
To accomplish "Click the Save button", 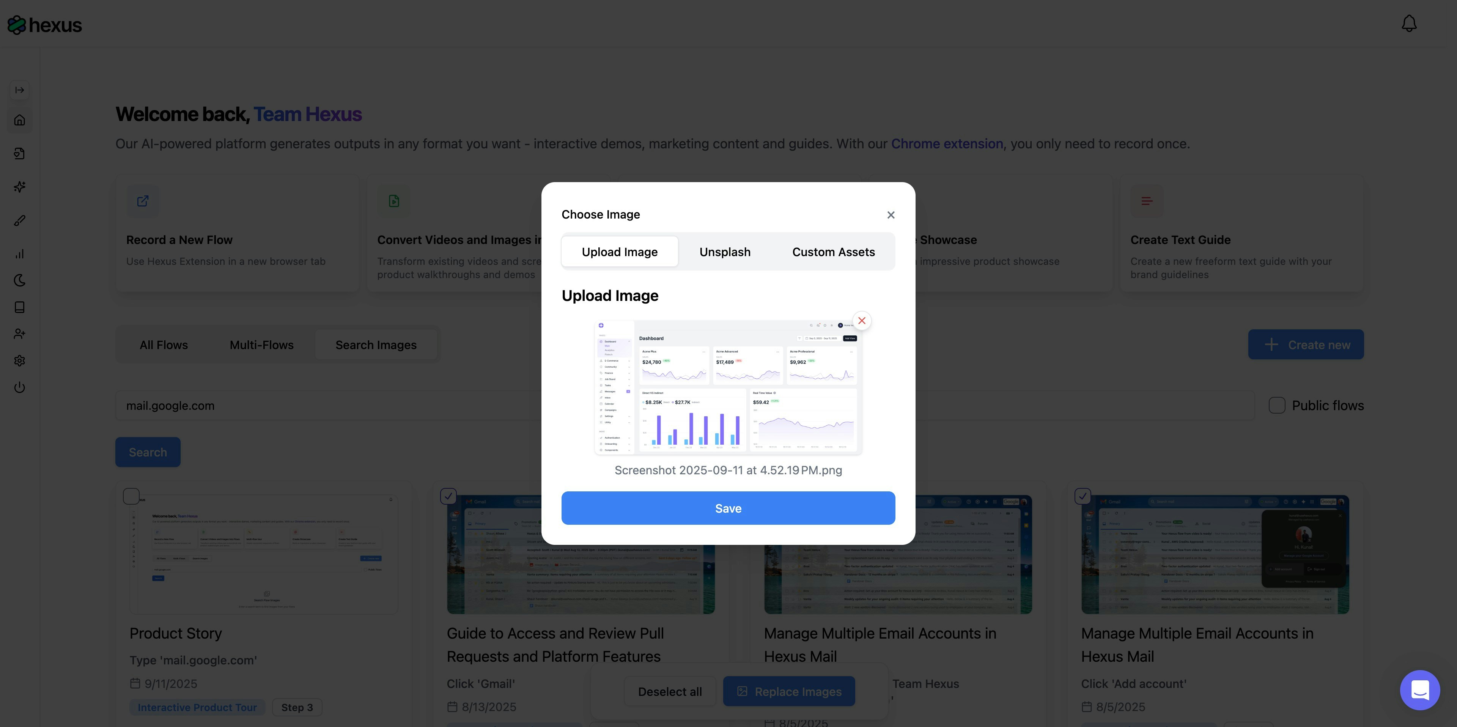I will (x=728, y=508).
